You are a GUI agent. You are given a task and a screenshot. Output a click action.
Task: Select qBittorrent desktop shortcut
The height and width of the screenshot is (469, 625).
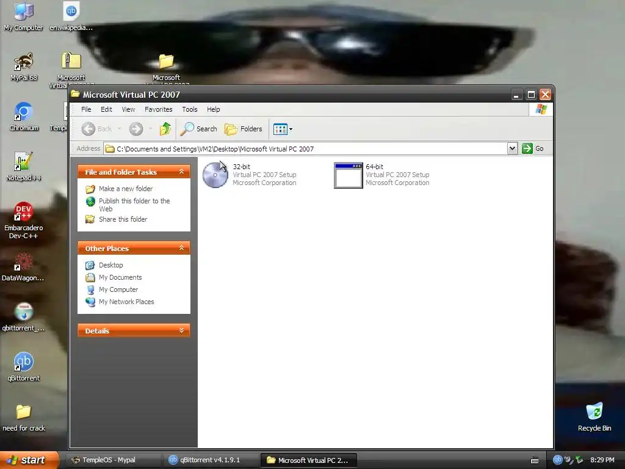pos(24,367)
